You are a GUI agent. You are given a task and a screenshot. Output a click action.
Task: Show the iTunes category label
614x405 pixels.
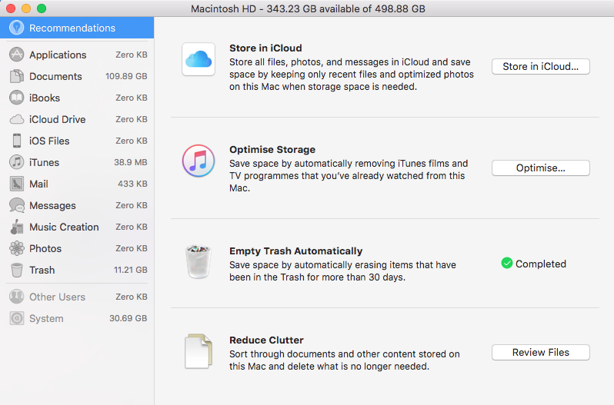pos(45,162)
